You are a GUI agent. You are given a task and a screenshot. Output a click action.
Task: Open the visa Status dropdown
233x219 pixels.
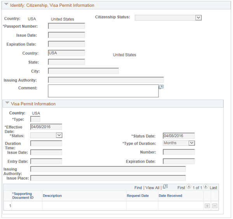(x=59, y=135)
